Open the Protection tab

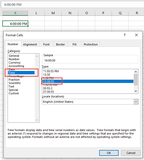point(91,44)
